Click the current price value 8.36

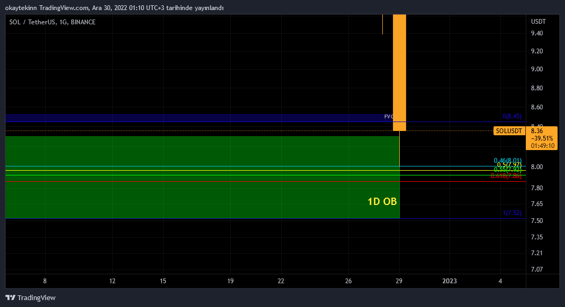[537, 131]
